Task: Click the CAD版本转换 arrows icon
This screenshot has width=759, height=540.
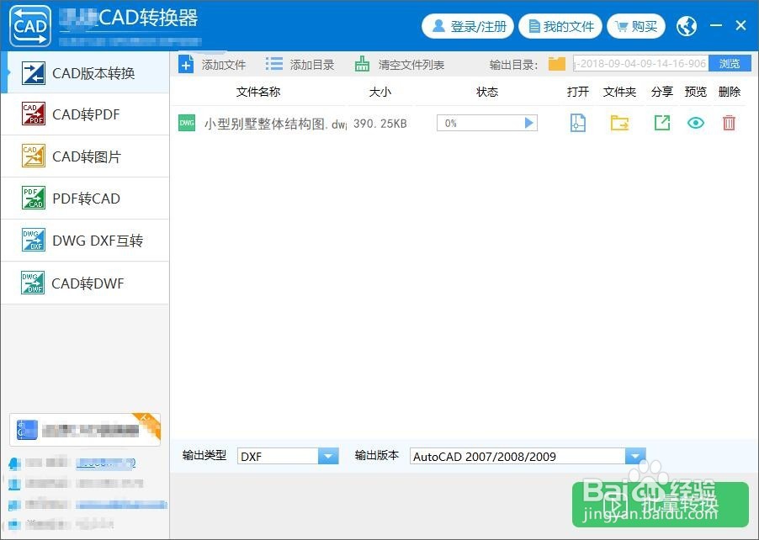Action: point(34,73)
